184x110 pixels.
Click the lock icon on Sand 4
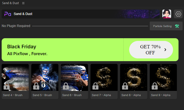(7, 86)
